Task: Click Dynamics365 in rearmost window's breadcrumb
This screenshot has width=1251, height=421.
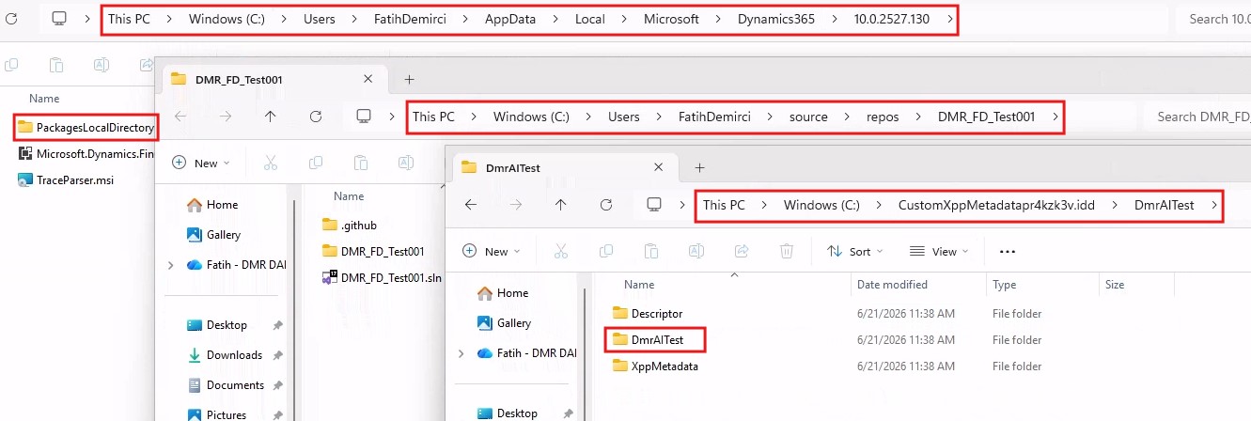Action: (775, 19)
